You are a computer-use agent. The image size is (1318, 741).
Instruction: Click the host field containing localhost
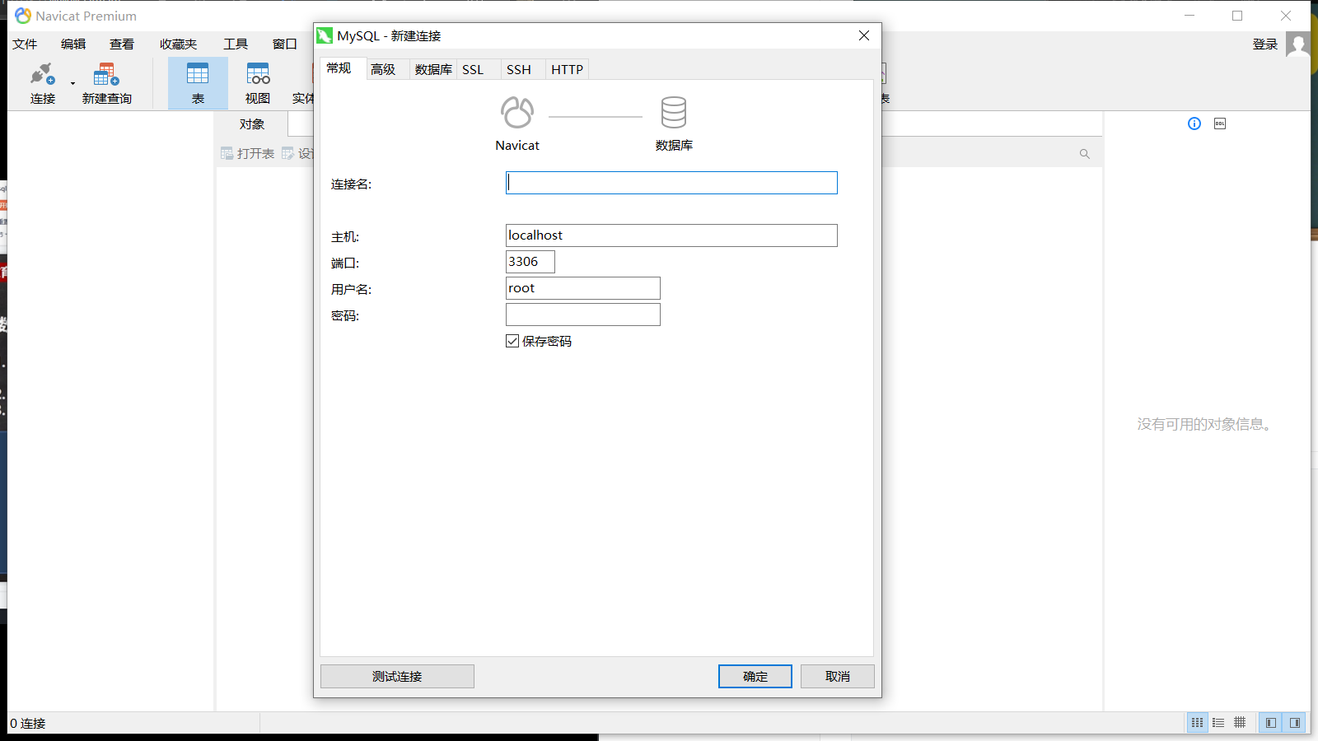[x=671, y=235]
